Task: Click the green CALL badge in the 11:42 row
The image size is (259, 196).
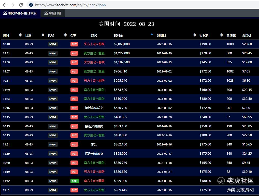Action: point(75,181)
